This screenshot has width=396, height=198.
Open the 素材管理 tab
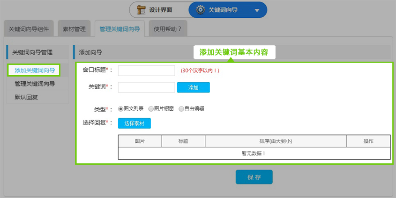(74, 29)
